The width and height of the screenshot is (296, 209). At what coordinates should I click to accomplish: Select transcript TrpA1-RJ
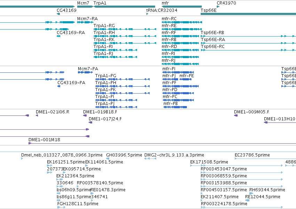point(115,57)
